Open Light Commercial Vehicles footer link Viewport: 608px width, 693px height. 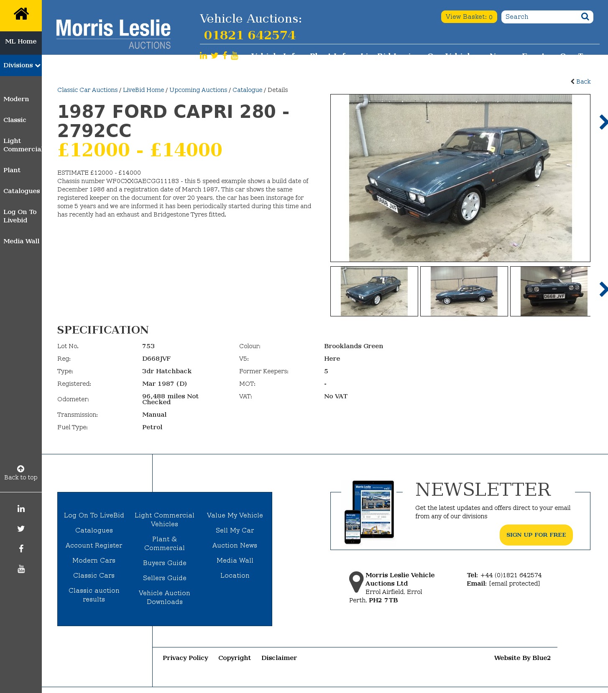click(165, 520)
